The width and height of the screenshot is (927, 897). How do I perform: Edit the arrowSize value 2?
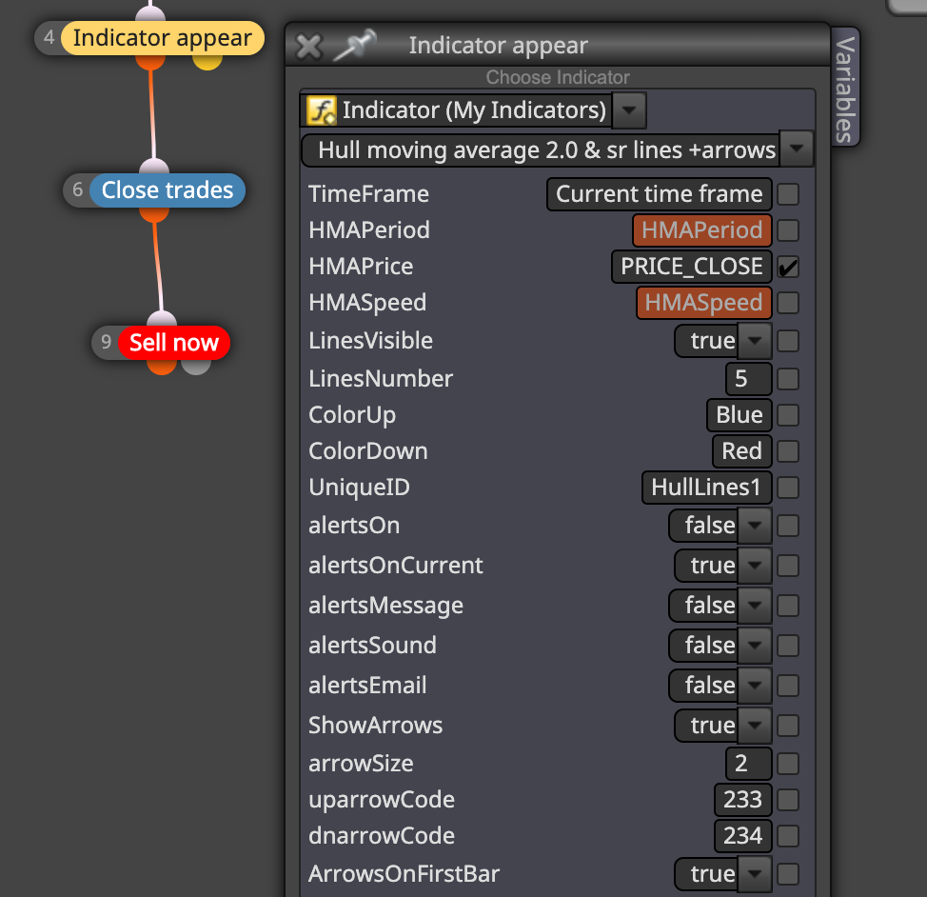[748, 764]
